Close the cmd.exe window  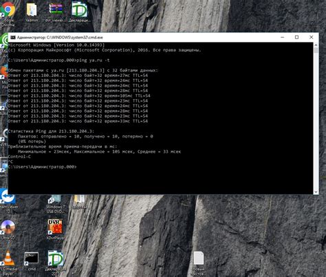point(311,37)
